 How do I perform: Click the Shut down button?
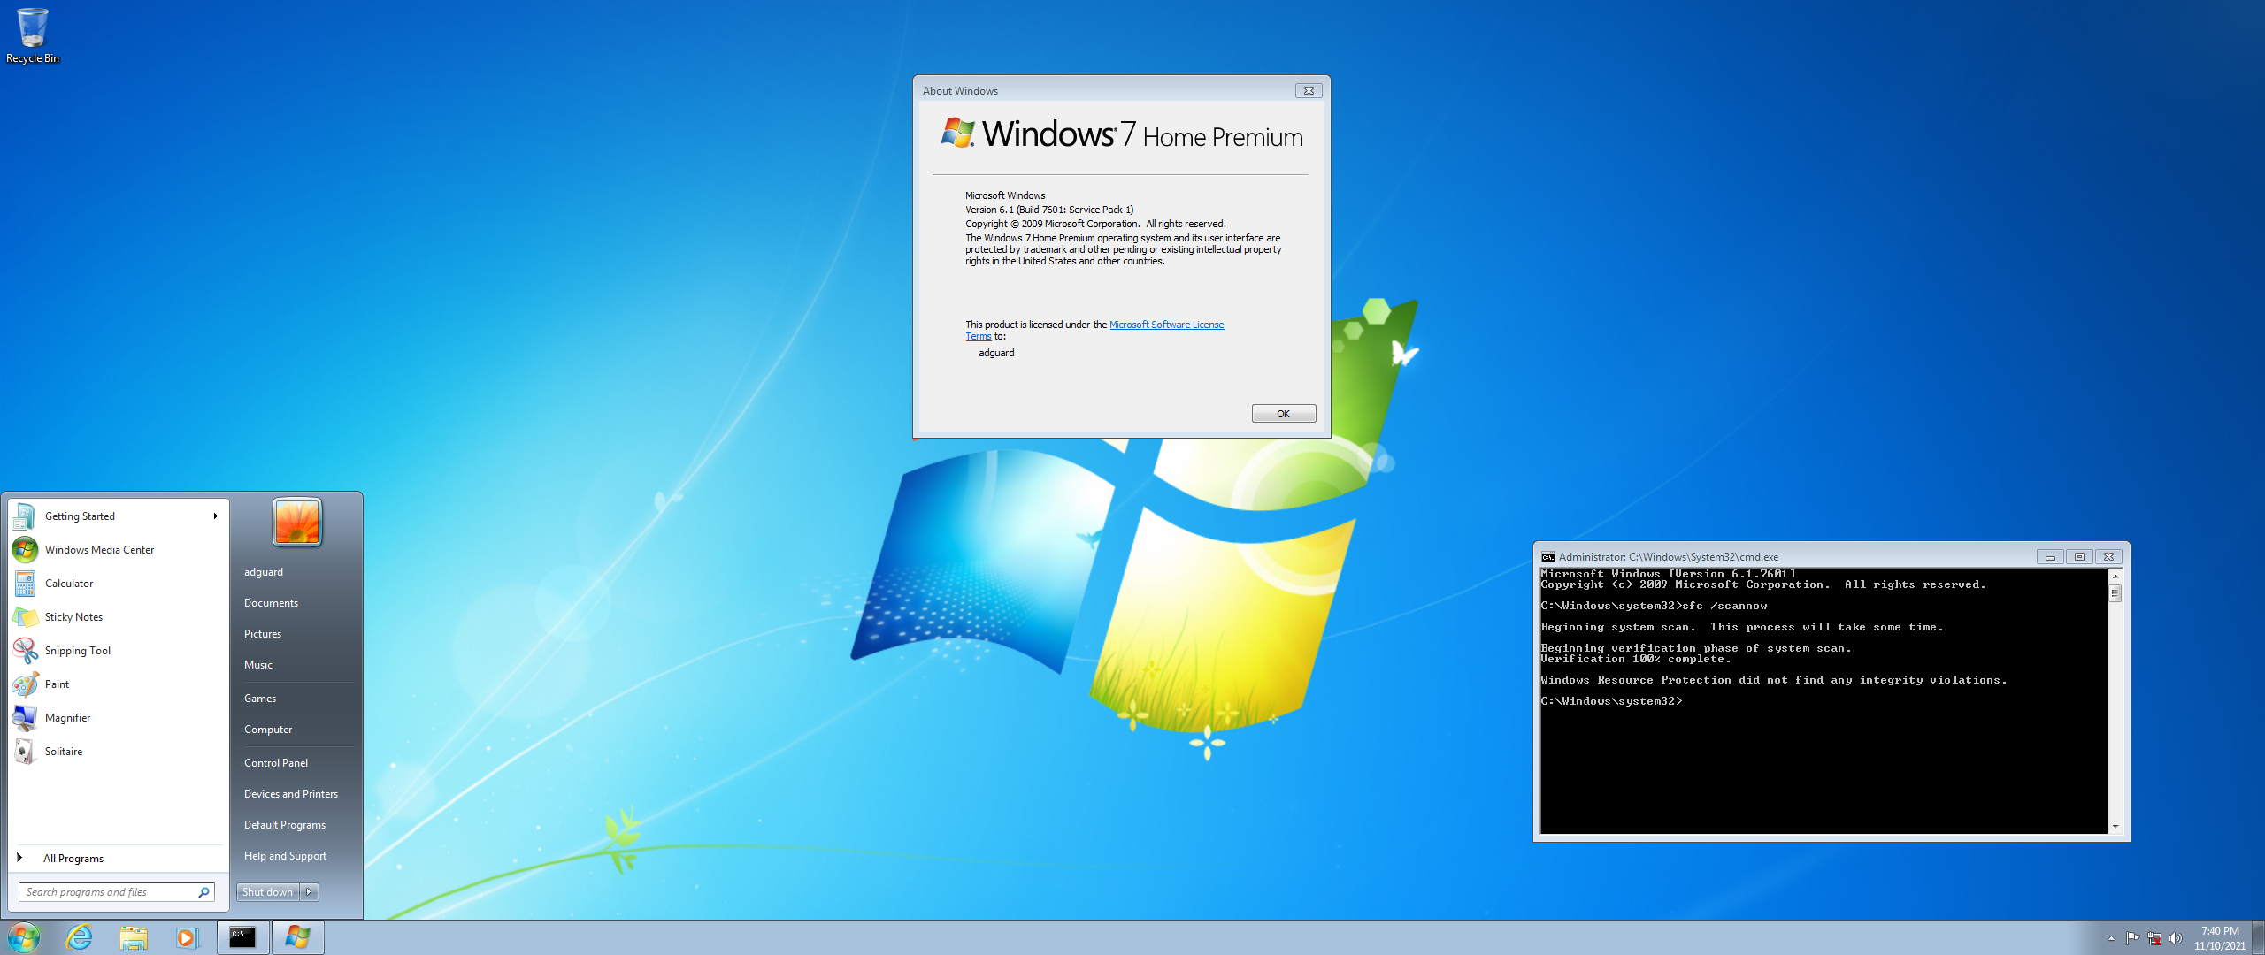(267, 892)
